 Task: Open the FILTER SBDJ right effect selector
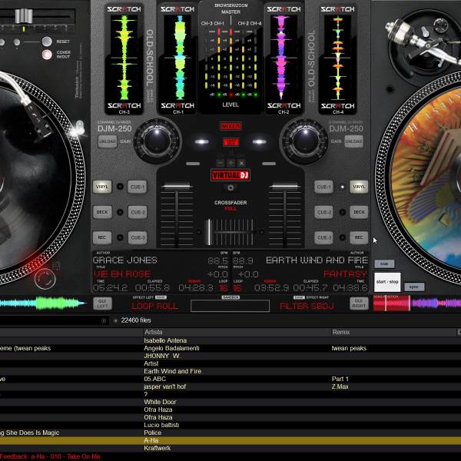(307, 307)
